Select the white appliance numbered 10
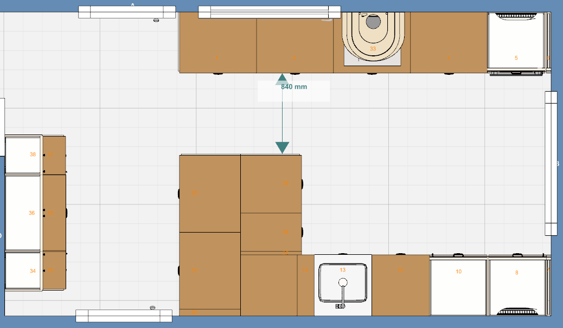This screenshot has height=328, width=563. (x=458, y=287)
